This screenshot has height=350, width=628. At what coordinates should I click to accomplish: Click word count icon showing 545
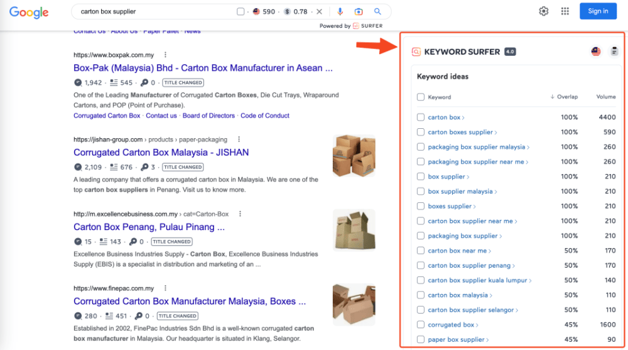tap(114, 82)
